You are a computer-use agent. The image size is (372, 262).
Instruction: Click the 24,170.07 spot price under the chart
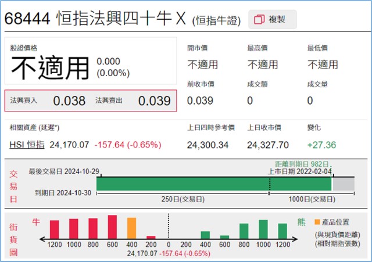click(x=142, y=253)
